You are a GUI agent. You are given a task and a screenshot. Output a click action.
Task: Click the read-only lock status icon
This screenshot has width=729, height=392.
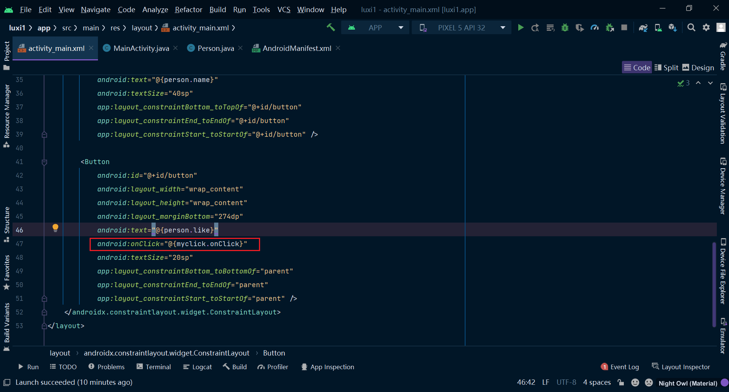click(x=621, y=383)
